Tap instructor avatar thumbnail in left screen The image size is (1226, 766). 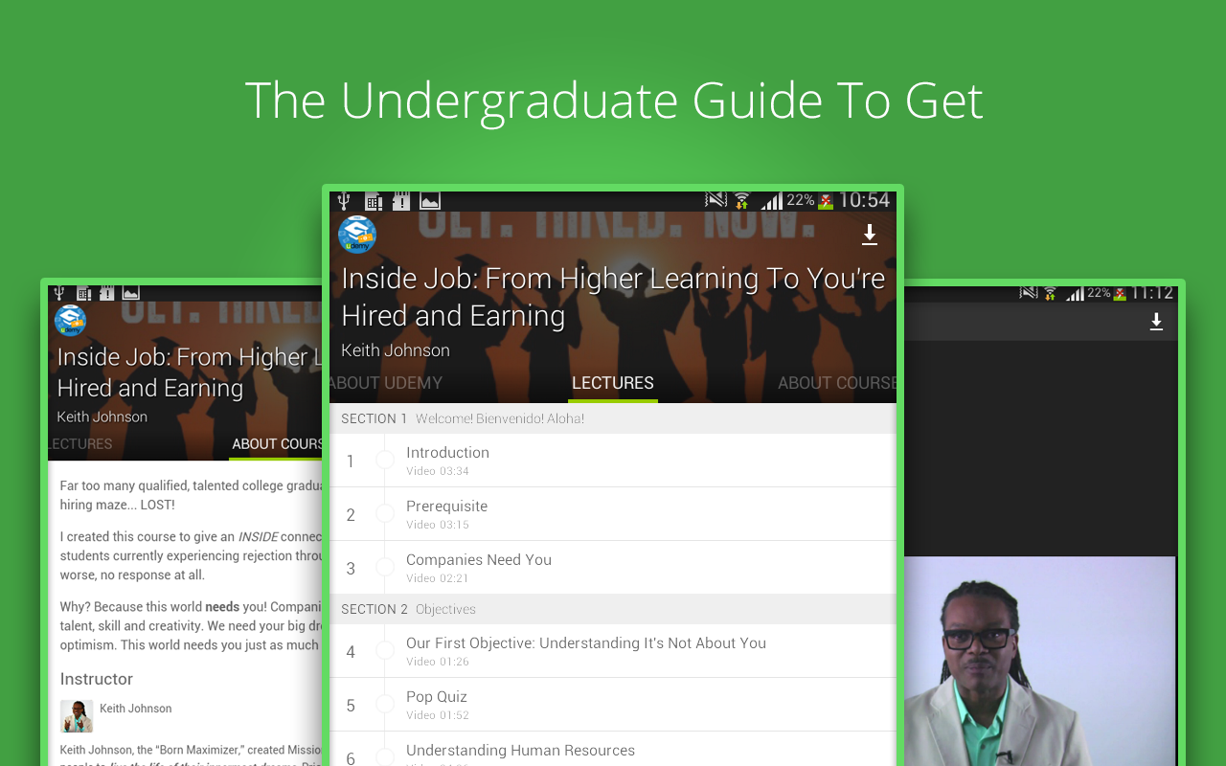tap(77, 715)
